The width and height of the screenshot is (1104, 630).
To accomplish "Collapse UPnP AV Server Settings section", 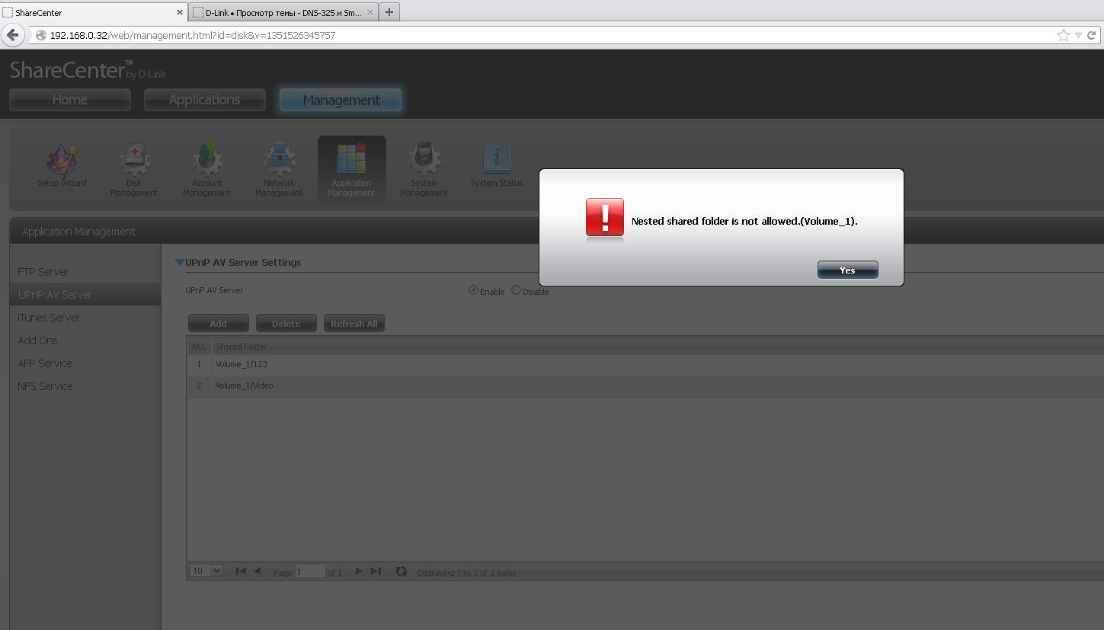I will click(180, 262).
